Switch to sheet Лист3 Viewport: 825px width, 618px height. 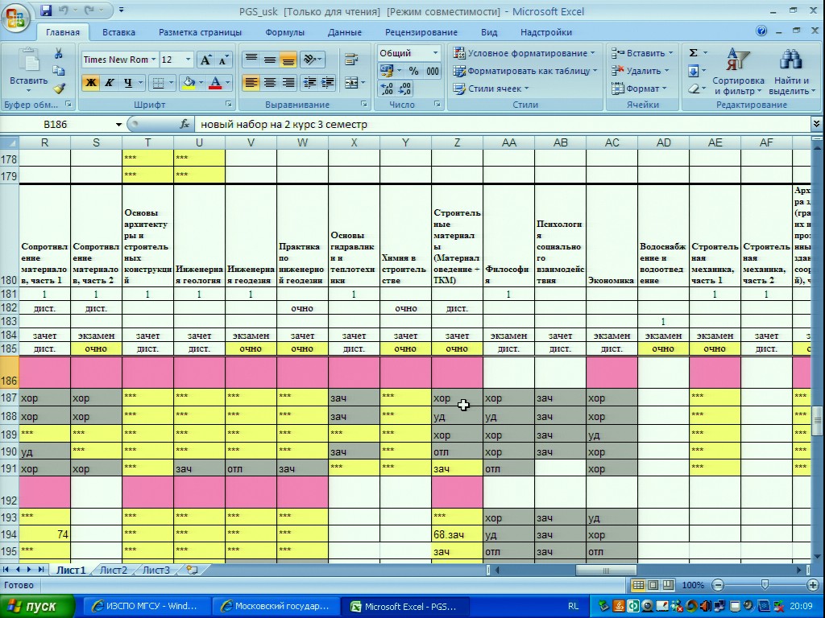click(156, 571)
